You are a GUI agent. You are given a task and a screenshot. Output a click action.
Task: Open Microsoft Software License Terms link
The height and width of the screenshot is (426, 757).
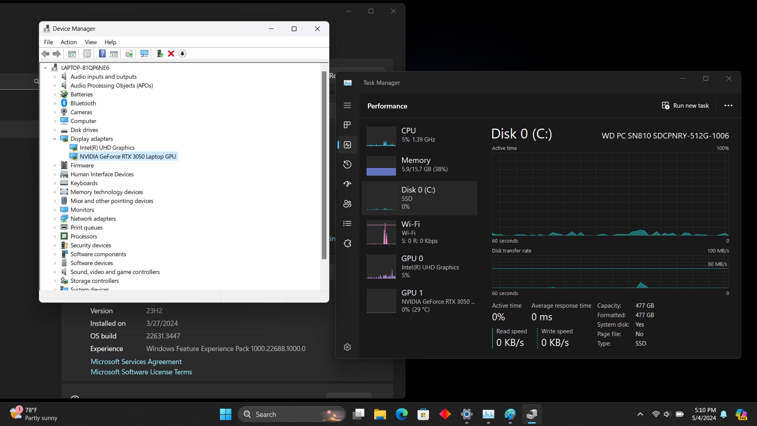(141, 372)
